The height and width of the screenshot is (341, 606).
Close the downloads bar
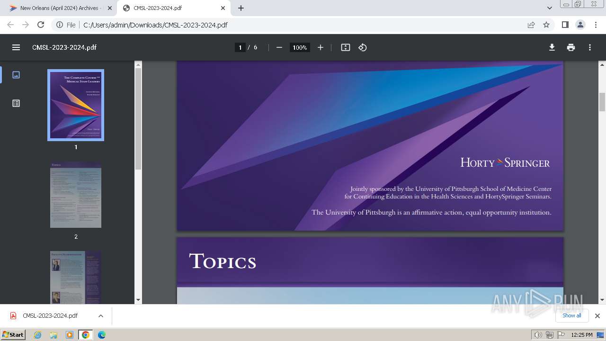pyautogui.click(x=597, y=315)
